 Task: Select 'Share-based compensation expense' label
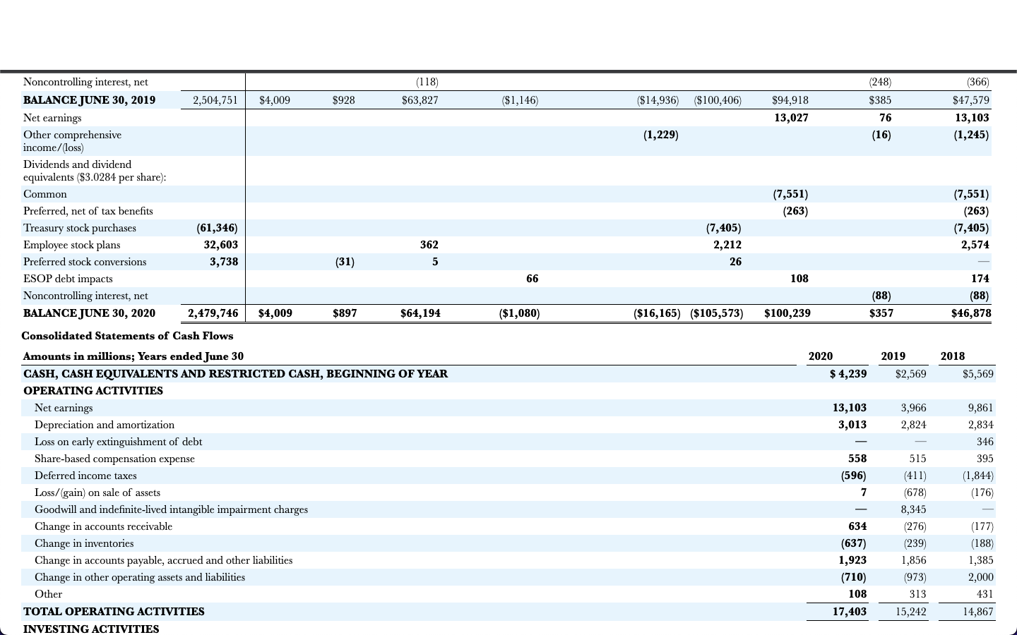pos(114,459)
